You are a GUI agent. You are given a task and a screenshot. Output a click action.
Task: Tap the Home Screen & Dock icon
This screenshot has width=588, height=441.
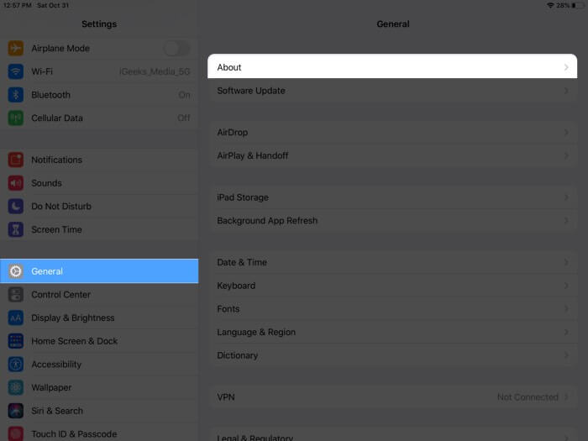coord(16,341)
